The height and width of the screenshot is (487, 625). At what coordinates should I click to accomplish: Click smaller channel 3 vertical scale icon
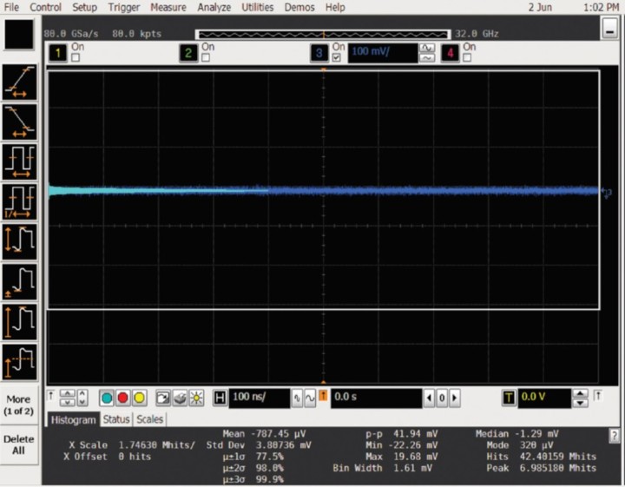(x=427, y=58)
